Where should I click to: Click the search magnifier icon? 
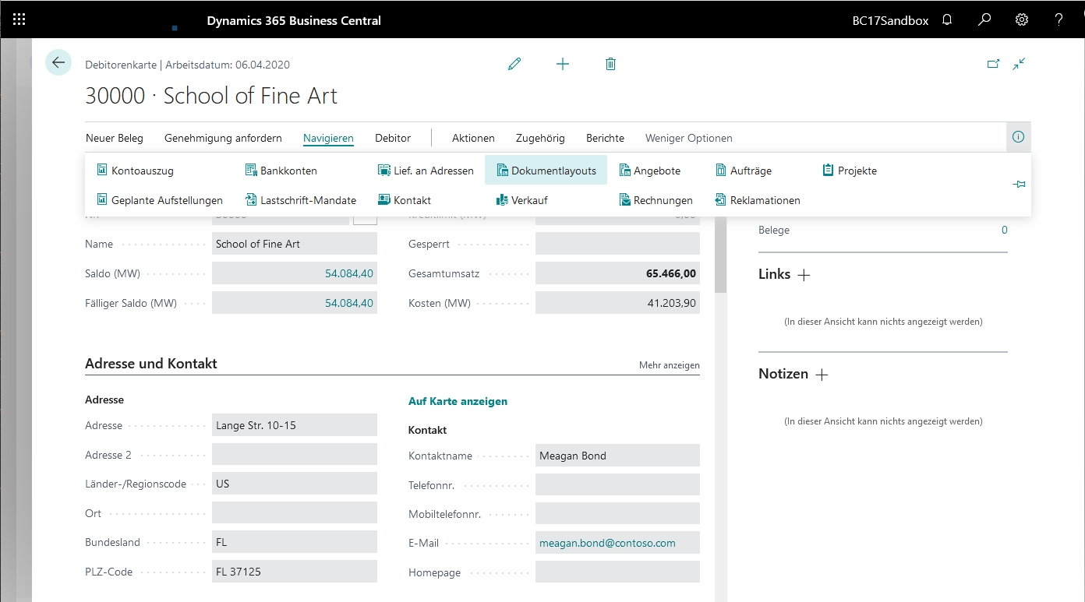tap(984, 20)
